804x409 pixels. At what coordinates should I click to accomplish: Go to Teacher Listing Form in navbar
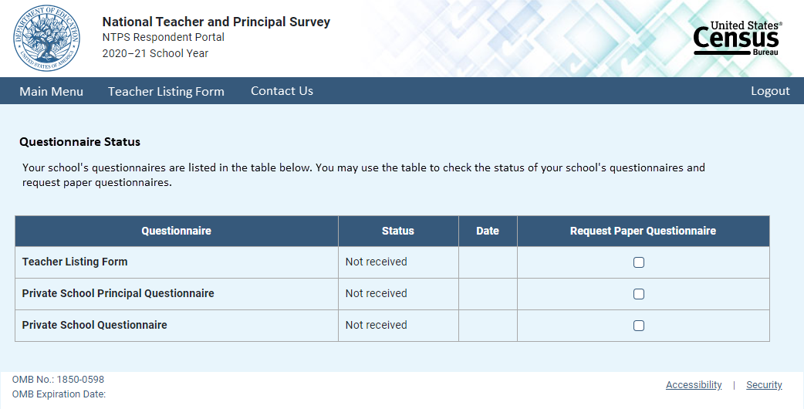[x=166, y=91]
